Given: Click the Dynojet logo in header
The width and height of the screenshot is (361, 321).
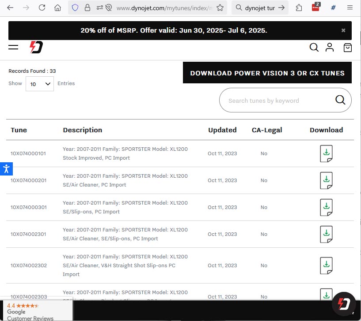Looking at the screenshot, I should (x=36, y=47).
